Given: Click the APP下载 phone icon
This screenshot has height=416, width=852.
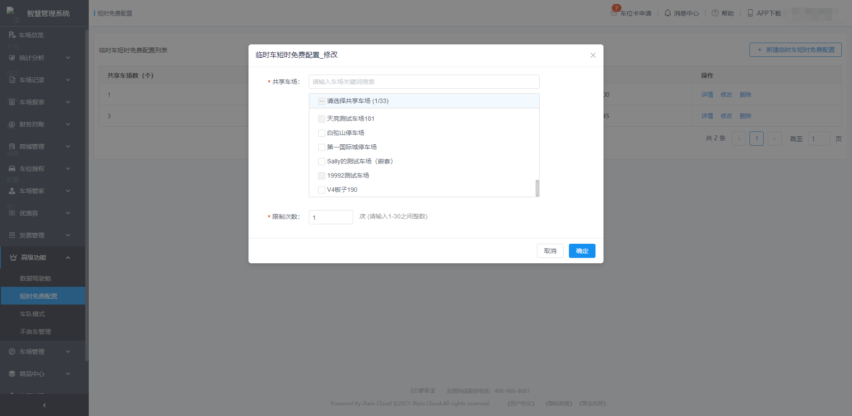Looking at the screenshot, I should click(x=750, y=13).
